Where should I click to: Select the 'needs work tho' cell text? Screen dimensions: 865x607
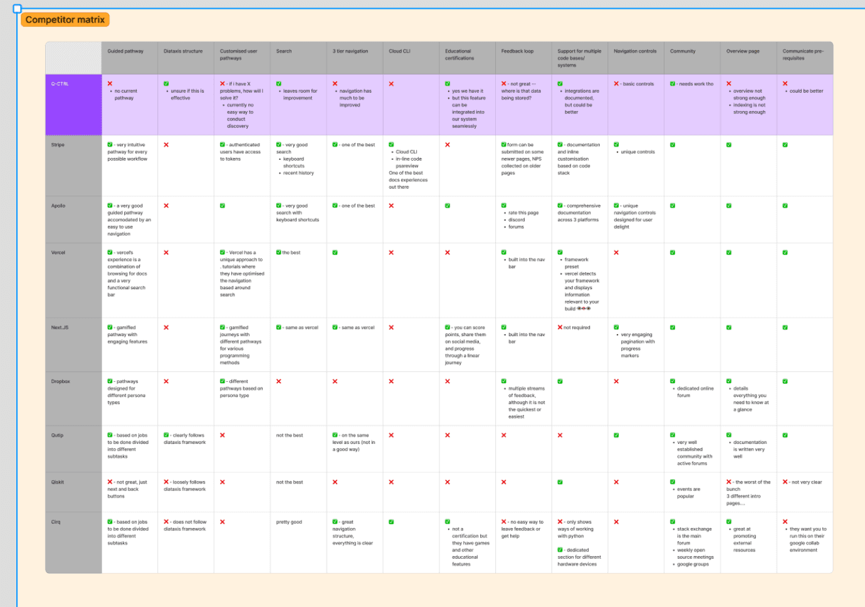coord(696,83)
